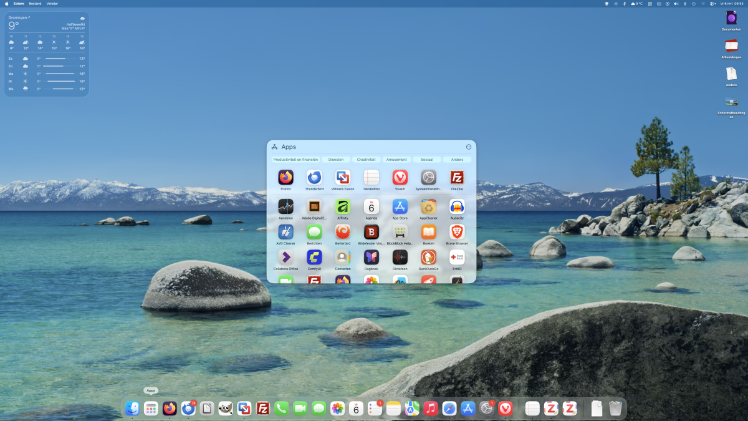Collapse the Apps panel with the minus button
Screen dimensions: 748x421
(x=469, y=147)
